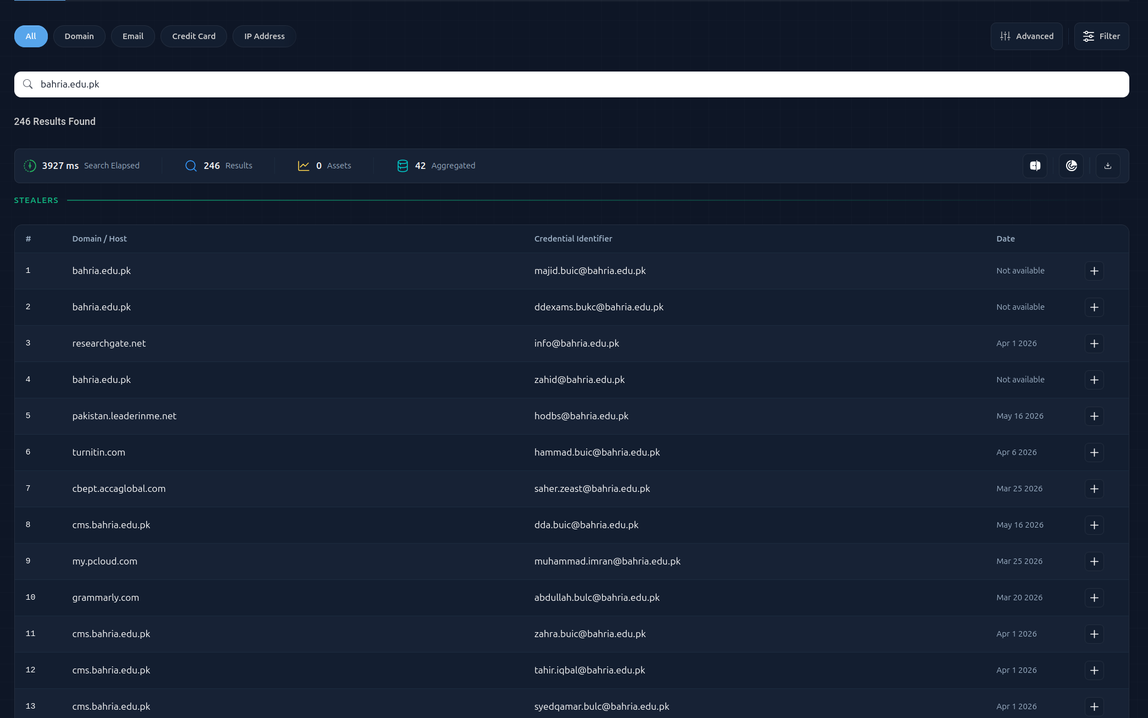Expand row for info@bahria.edu.pk

(x=1094, y=343)
